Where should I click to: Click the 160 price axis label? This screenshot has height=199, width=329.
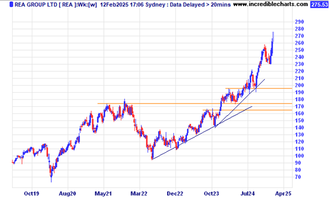[299, 113]
